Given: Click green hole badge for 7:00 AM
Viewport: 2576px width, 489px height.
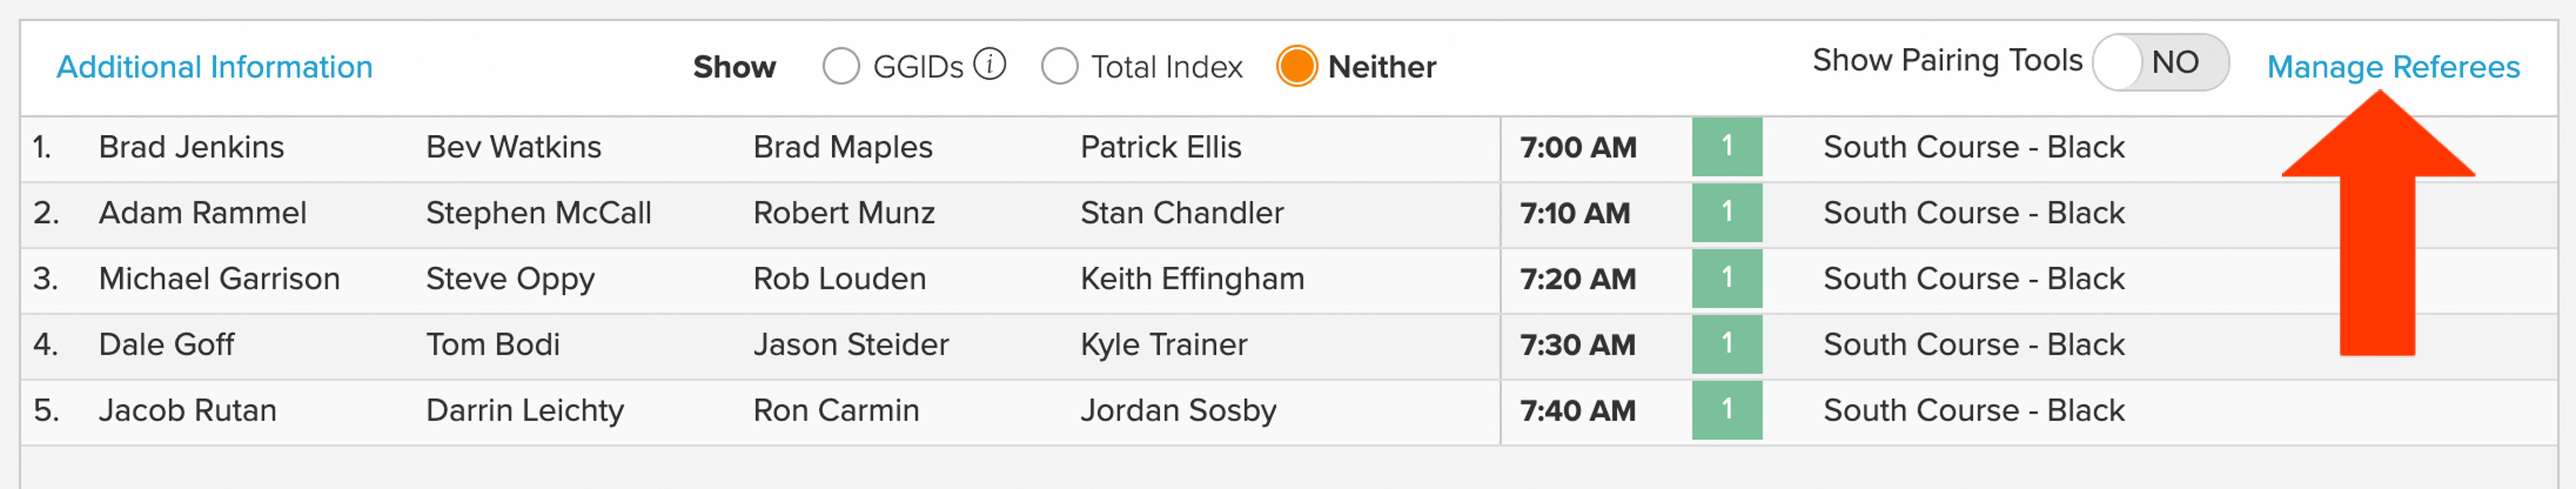Looking at the screenshot, I should tap(1727, 146).
